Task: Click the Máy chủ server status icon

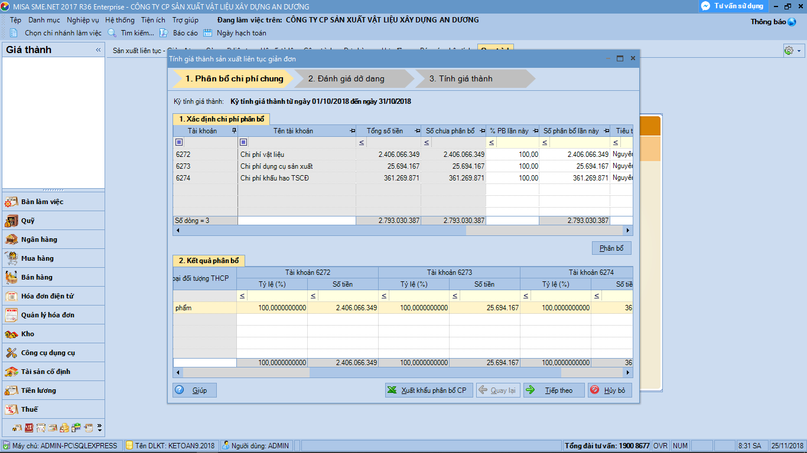Action: 6,446
